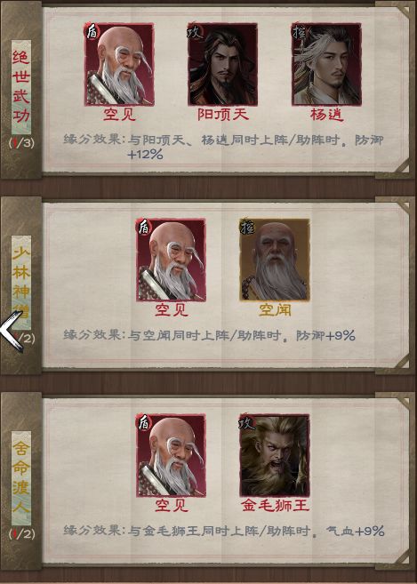417x584 pixels.
Task: Open 空闻 monk portrait in 少林神僧 panel
Action: click(x=275, y=260)
